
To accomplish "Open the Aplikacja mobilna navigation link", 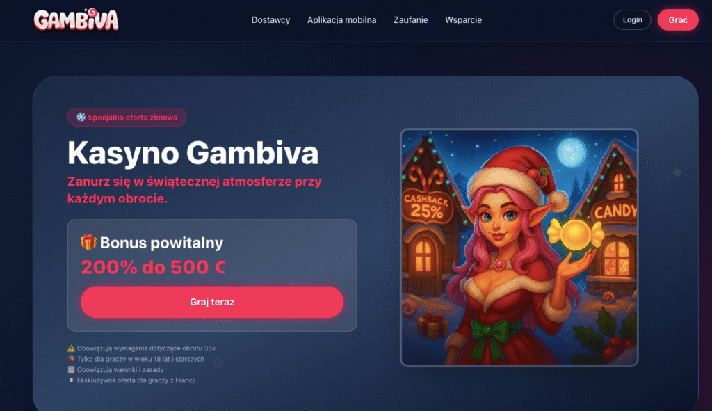I will (x=342, y=20).
